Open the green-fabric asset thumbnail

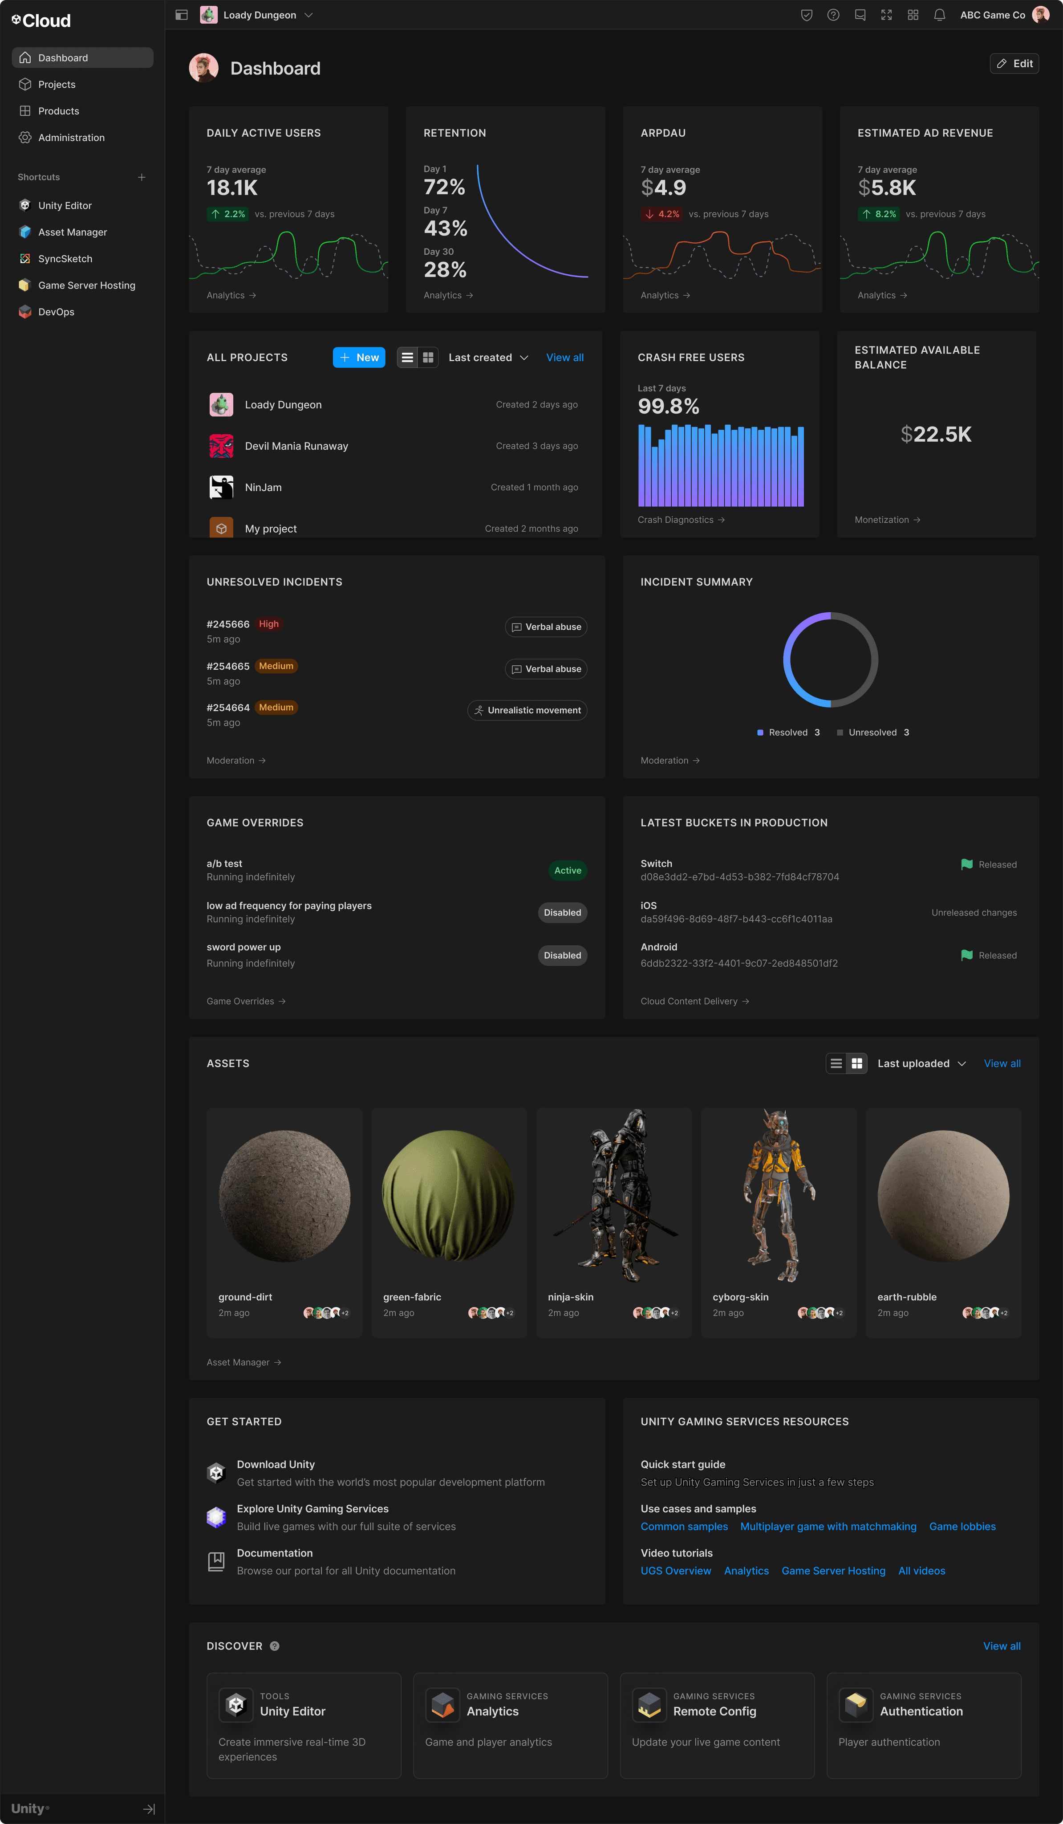click(x=449, y=1196)
